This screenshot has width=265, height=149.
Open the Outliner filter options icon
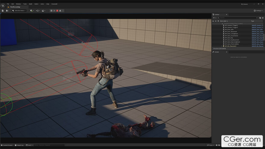(x=214, y=18)
